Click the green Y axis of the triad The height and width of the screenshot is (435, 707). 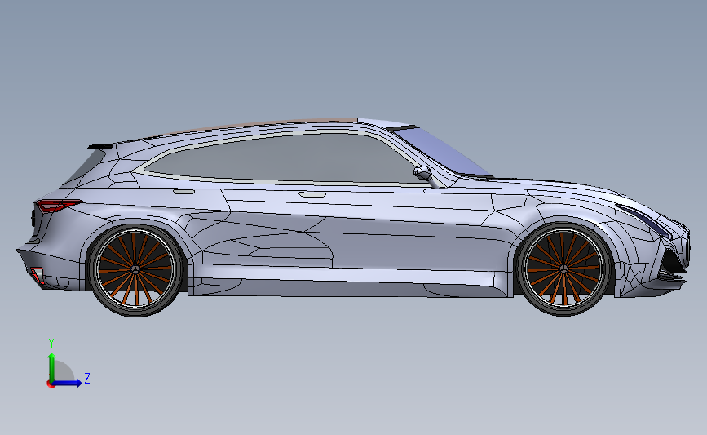tap(52, 368)
